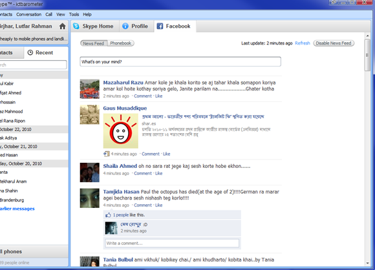This screenshot has width=375, height=270.
Task: Comment on Tamjida Hasan's post
Action: coord(143,205)
